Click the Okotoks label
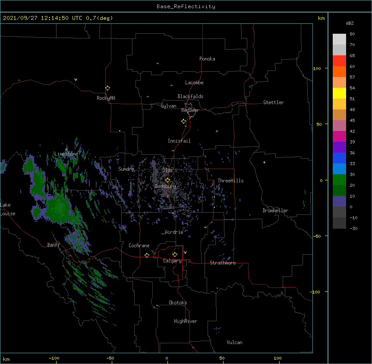 (178, 303)
